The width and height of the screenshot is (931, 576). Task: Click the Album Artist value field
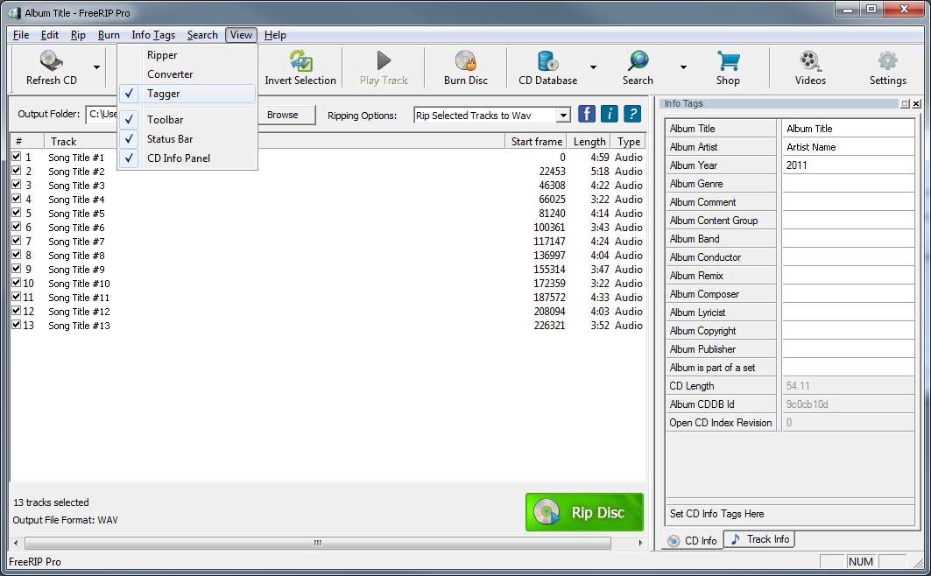pyautogui.click(x=848, y=147)
